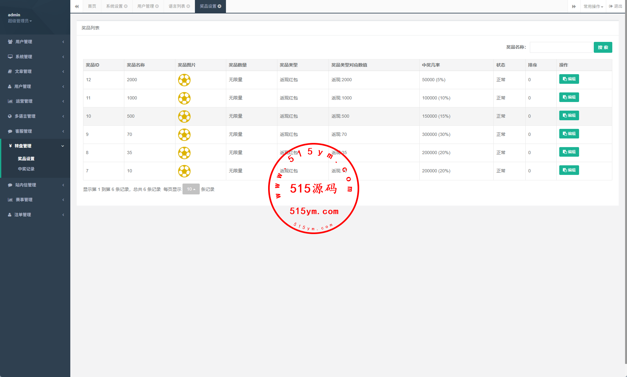Click the soccer ball image for prize 12

184,80
